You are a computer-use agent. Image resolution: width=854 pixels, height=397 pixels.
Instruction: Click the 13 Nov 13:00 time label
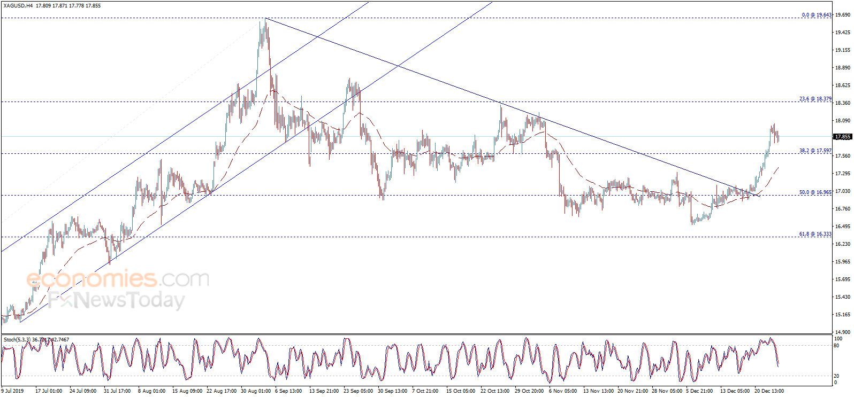pyautogui.click(x=599, y=391)
